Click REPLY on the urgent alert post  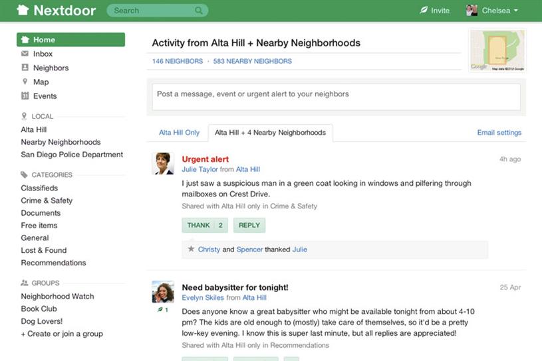pyautogui.click(x=249, y=225)
